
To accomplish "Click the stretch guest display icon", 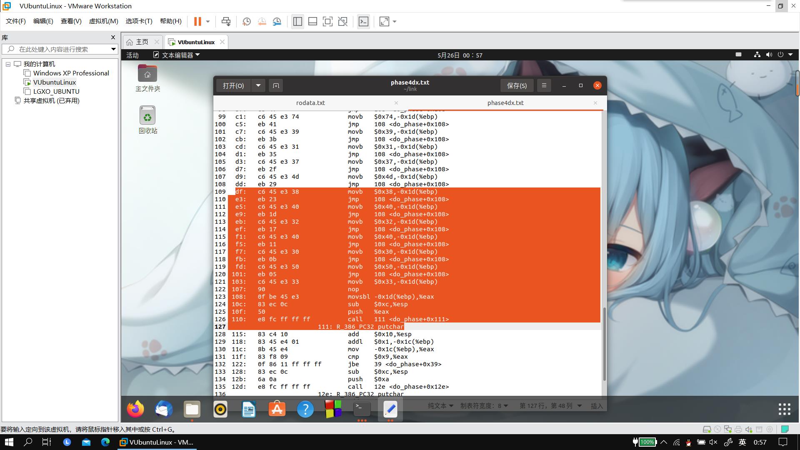I will point(384,22).
